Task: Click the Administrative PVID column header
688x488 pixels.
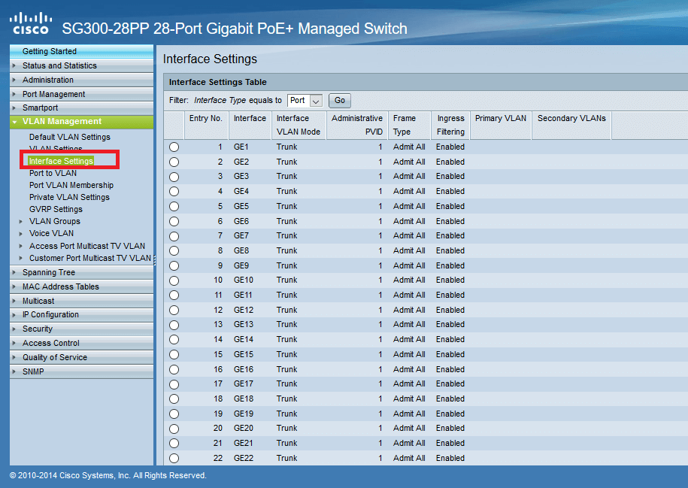Action: [356, 125]
